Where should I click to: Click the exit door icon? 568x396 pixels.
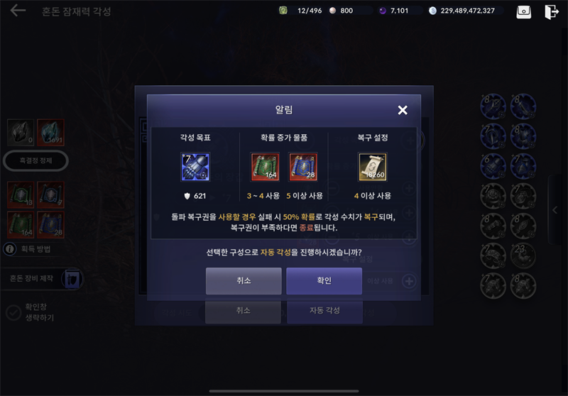click(552, 11)
